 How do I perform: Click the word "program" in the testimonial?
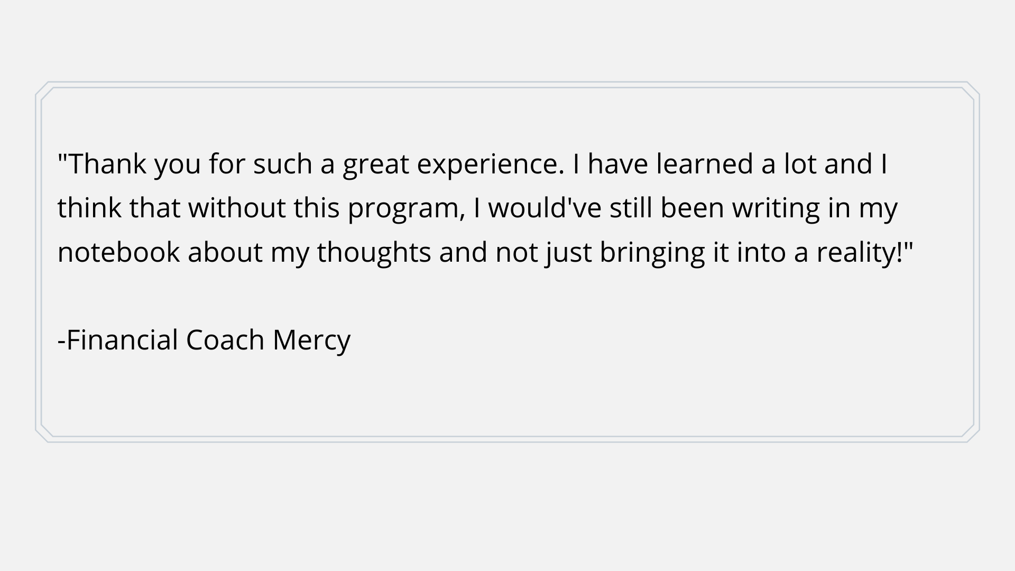405,208
